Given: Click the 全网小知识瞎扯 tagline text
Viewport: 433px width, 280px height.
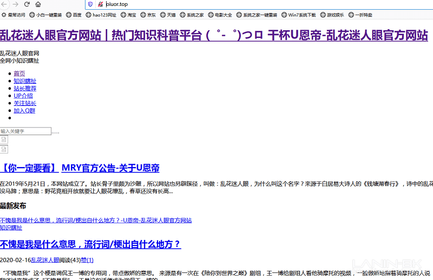Looking at the screenshot, I should point(19,61).
